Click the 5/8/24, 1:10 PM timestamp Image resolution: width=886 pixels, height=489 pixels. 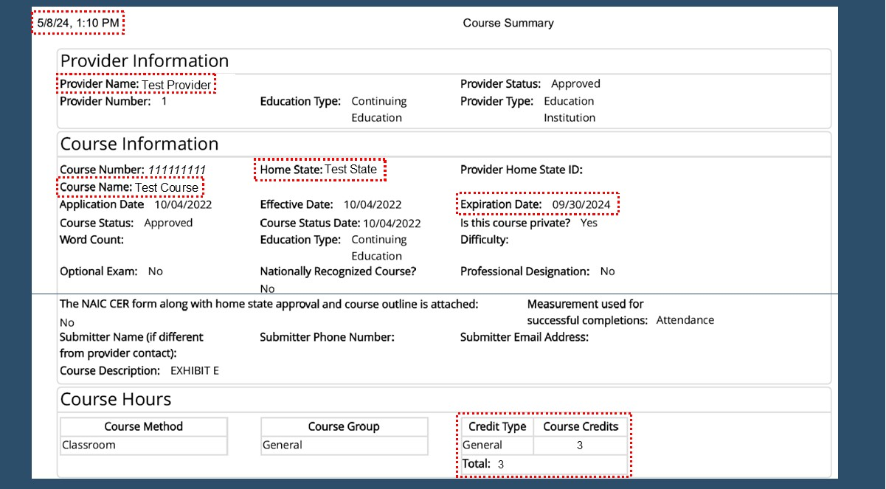pos(77,23)
